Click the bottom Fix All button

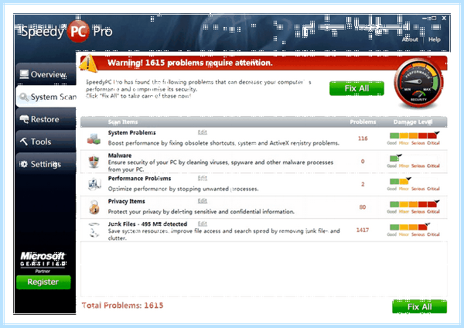[x=419, y=306]
